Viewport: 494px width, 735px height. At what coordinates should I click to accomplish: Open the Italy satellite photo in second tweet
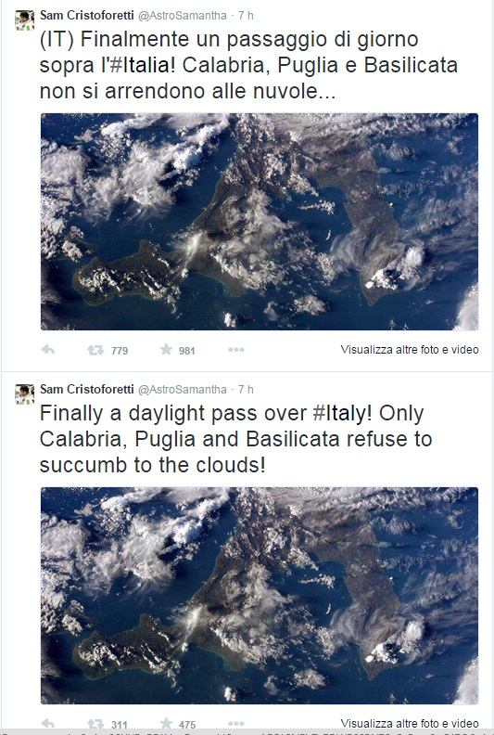point(260,596)
